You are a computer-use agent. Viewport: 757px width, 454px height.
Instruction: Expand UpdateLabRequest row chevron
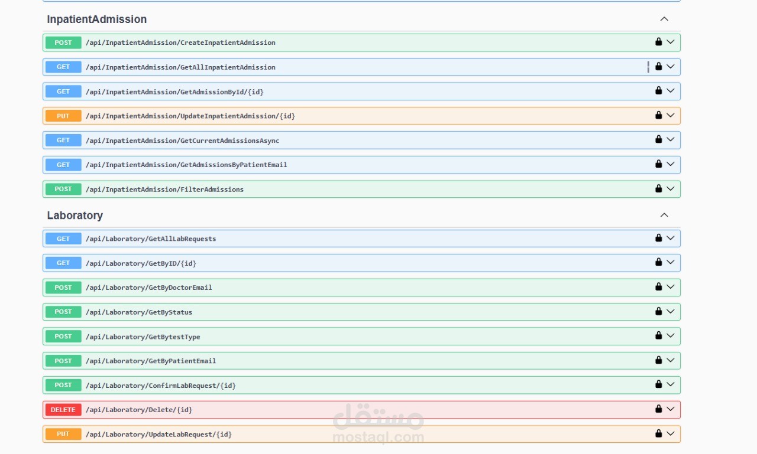(x=671, y=434)
